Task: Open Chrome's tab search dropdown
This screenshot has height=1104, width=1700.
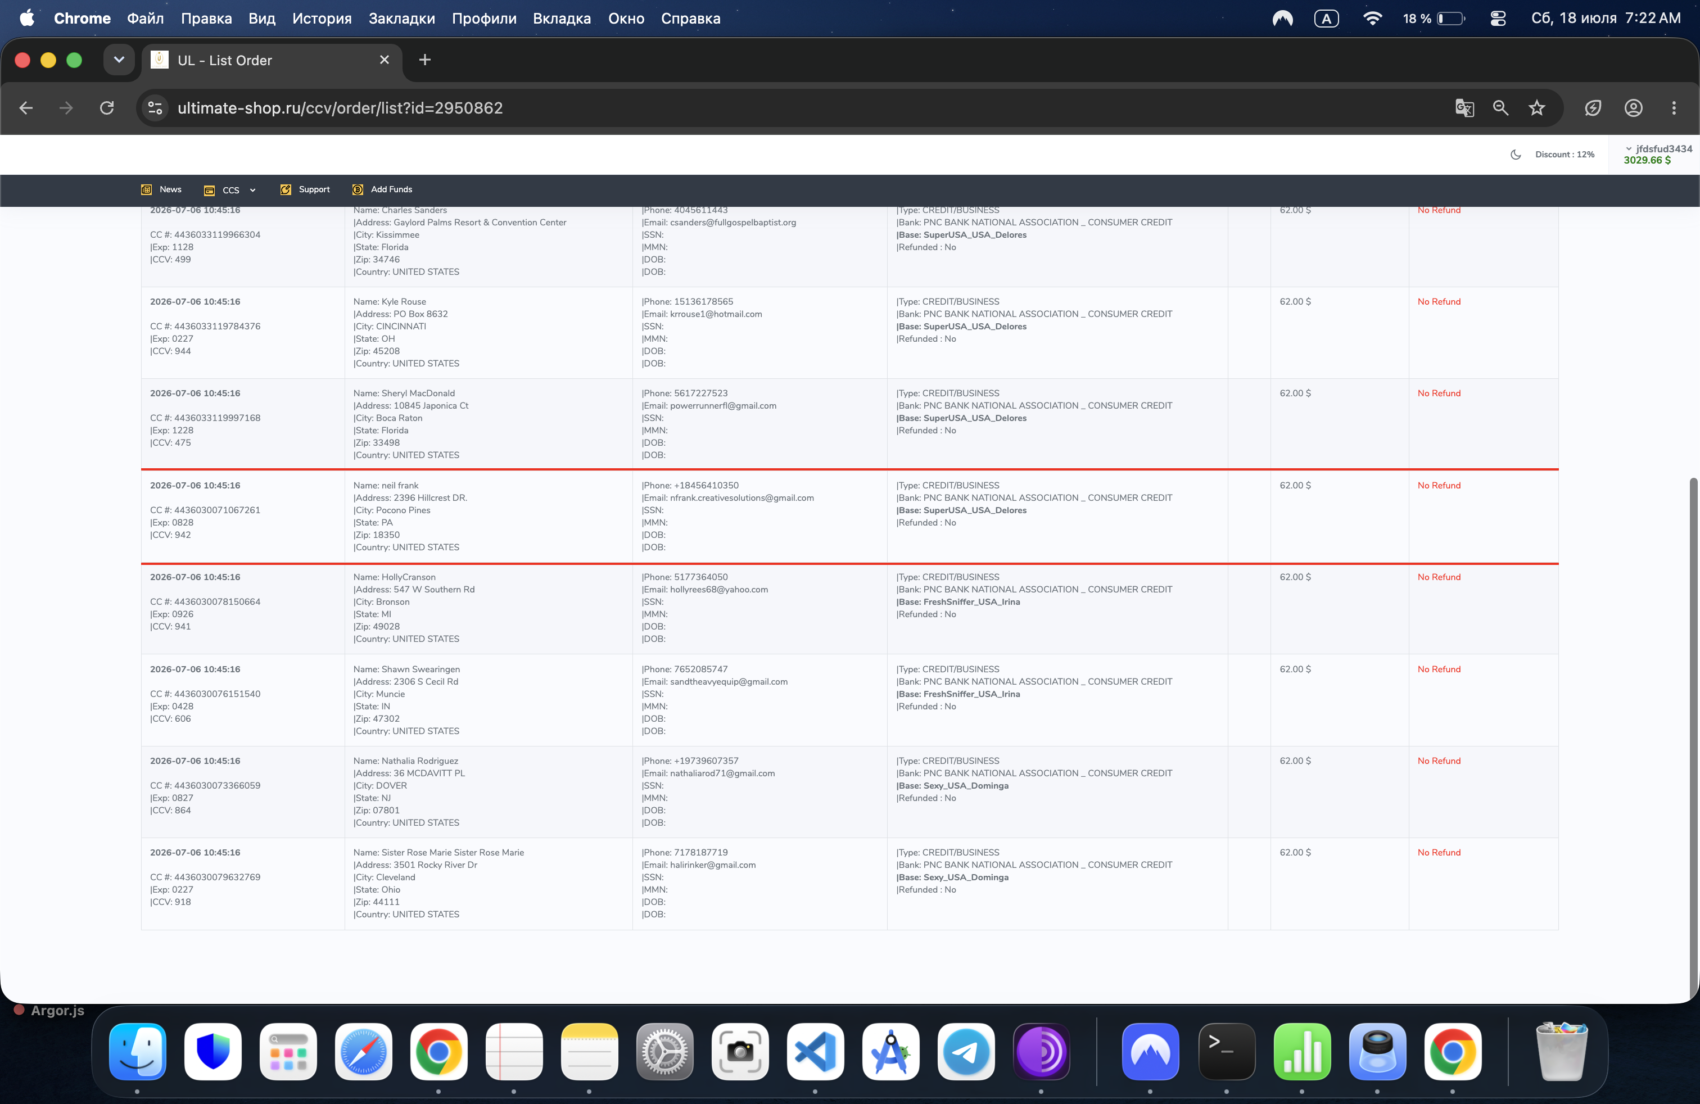Action: [119, 60]
